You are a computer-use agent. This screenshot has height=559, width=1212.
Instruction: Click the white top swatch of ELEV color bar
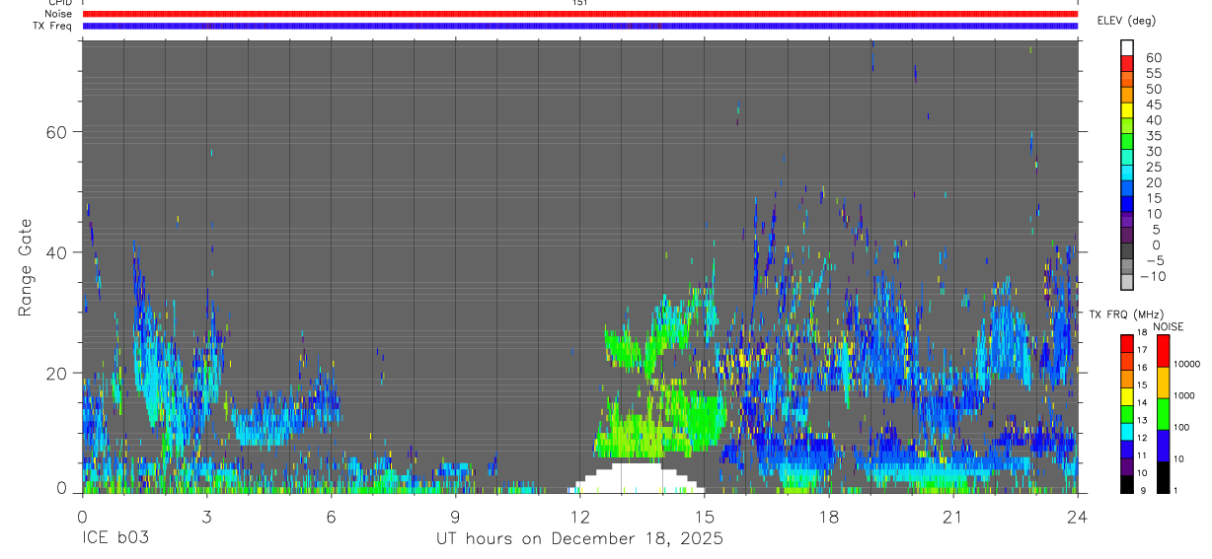click(x=1127, y=45)
